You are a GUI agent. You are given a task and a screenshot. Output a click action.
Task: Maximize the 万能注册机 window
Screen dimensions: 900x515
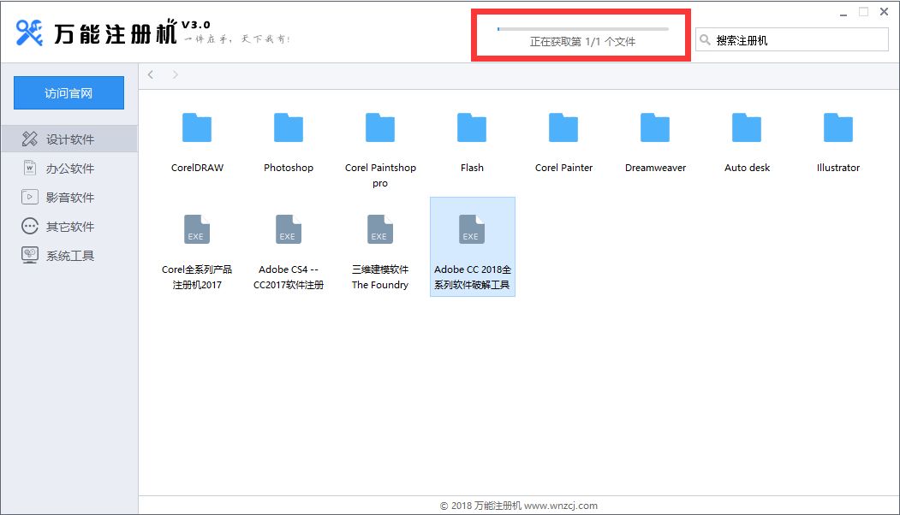863,12
